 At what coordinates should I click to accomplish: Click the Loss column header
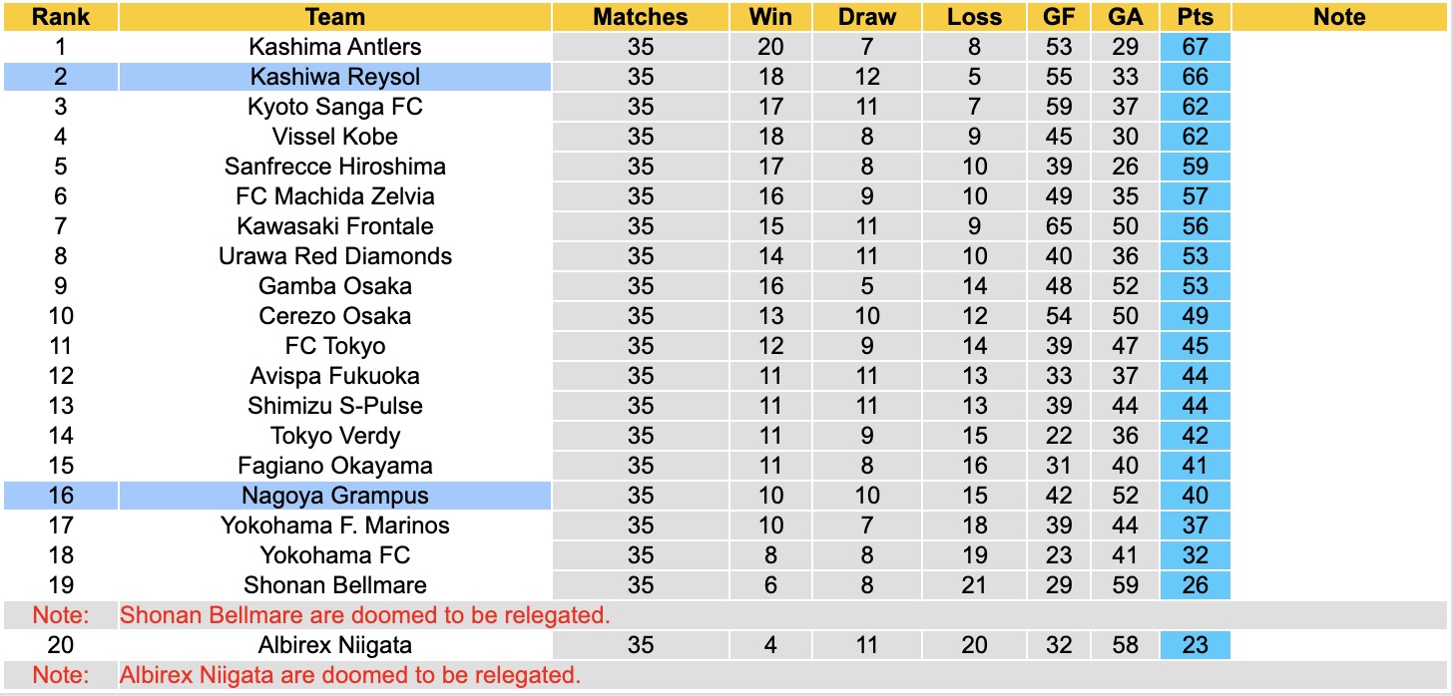pos(974,17)
